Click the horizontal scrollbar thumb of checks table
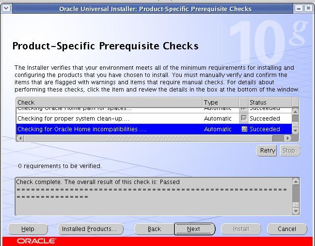This screenshot has width=315, height=246. point(148,138)
